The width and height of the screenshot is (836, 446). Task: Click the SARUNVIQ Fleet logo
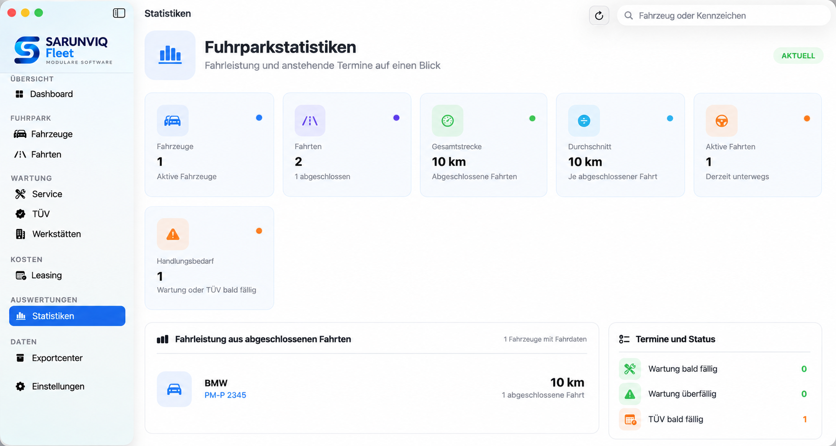click(x=63, y=50)
